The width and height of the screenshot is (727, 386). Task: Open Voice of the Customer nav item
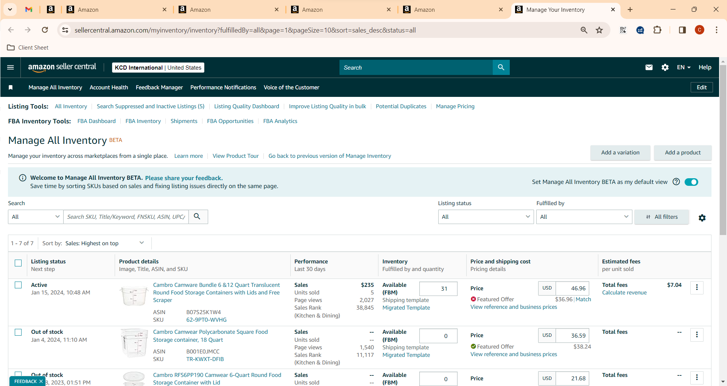click(x=291, y=87)
